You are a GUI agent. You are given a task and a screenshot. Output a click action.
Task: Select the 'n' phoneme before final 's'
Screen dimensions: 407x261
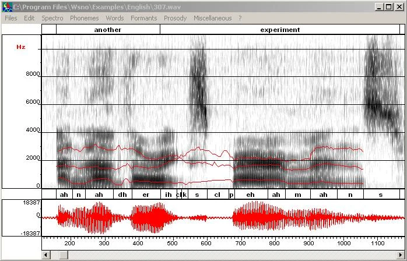click(x=350, y=195)
